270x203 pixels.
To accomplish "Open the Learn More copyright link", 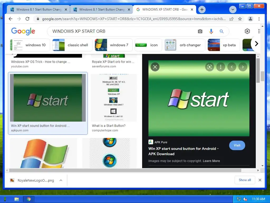I will (x=211, y=161).
